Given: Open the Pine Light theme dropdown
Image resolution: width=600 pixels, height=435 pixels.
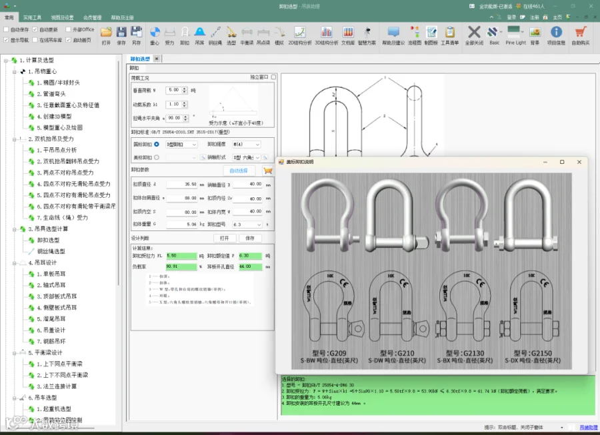Looking at the screenshot, I should [x=523, y=33].
